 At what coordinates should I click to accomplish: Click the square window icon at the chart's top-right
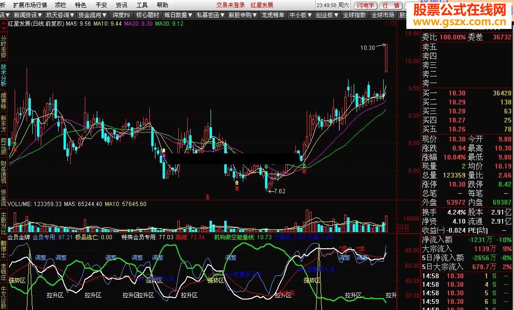coord(393,24)
